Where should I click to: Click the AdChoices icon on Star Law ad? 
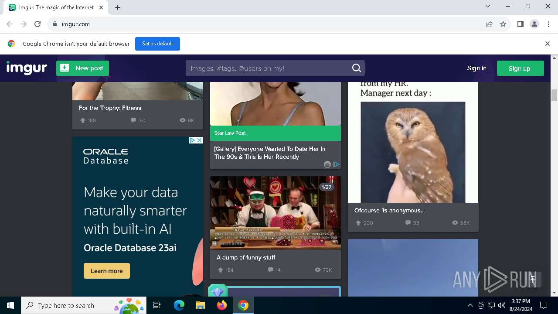(x=336, y=164)
